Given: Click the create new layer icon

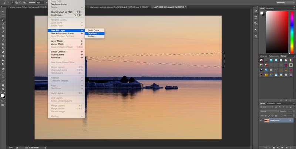Looking at the screenshot, I should [x=286, y=148].
